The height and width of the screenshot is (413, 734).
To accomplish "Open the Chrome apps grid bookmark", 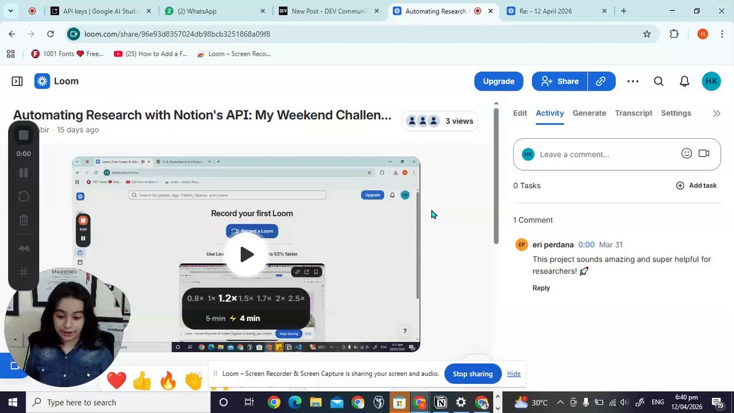I will coord(10,54).
